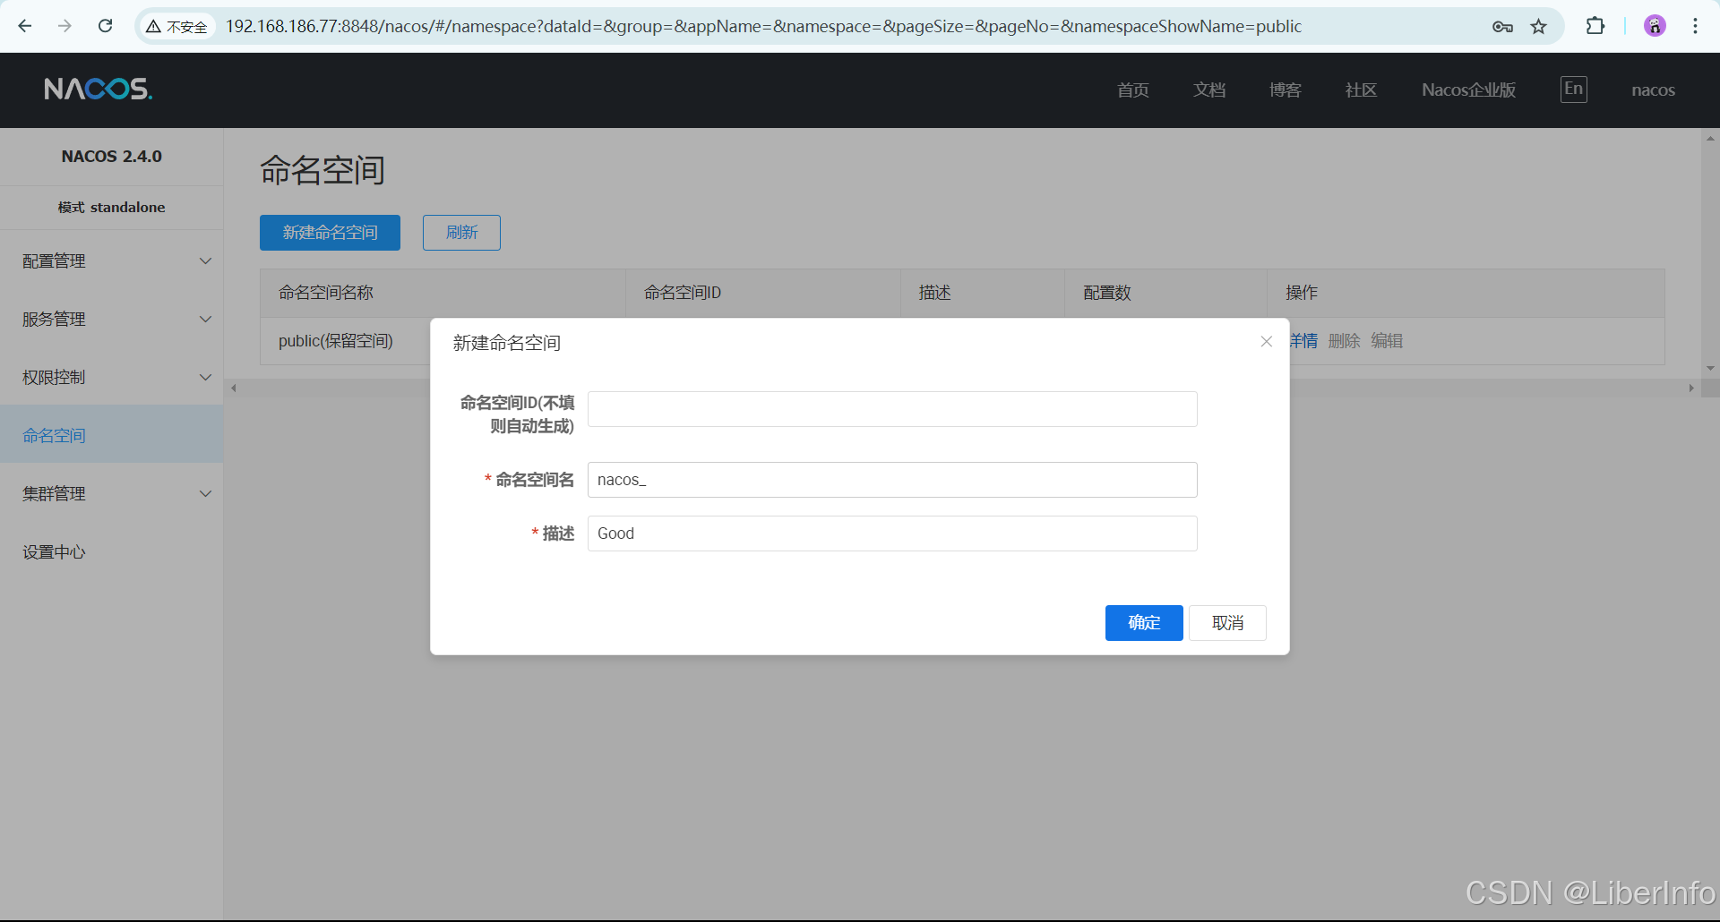Expand 配置管理 sidebar chevron
Screen dimensions: 1720x922
point(205,261)
